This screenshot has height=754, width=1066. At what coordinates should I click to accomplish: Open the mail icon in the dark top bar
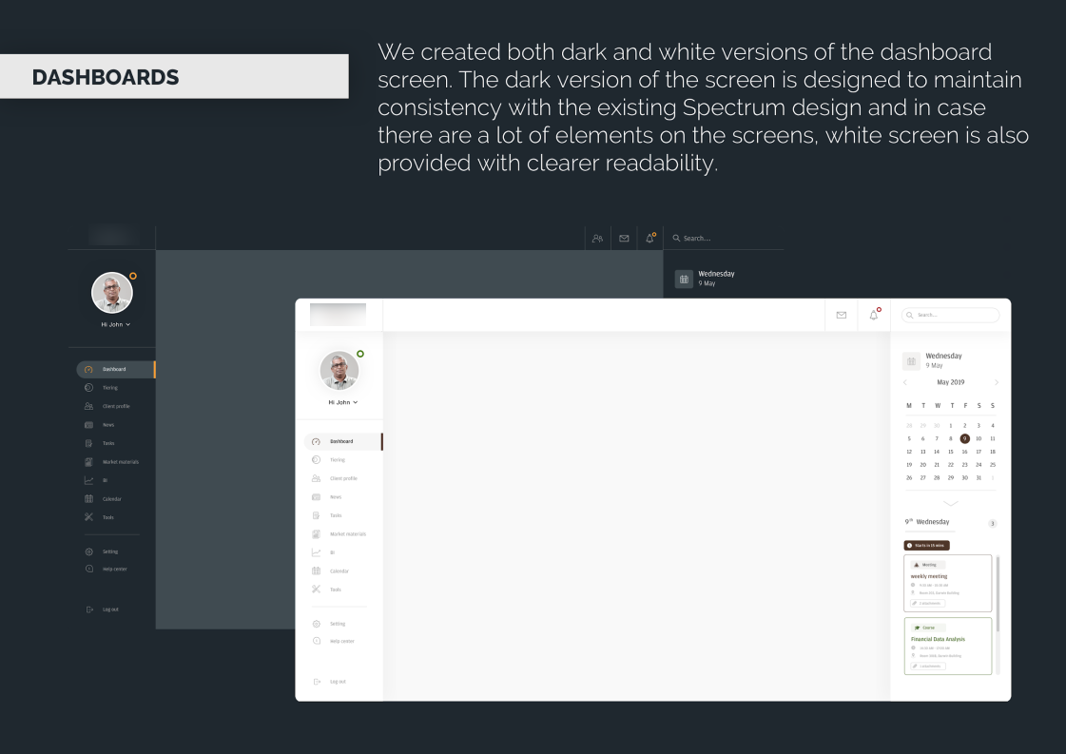(x=624, y=239)
